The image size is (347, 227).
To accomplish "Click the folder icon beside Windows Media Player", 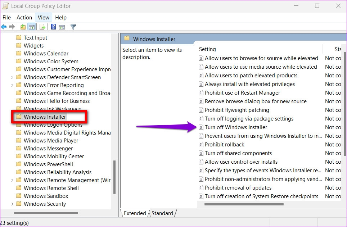I will coord(19,141).
